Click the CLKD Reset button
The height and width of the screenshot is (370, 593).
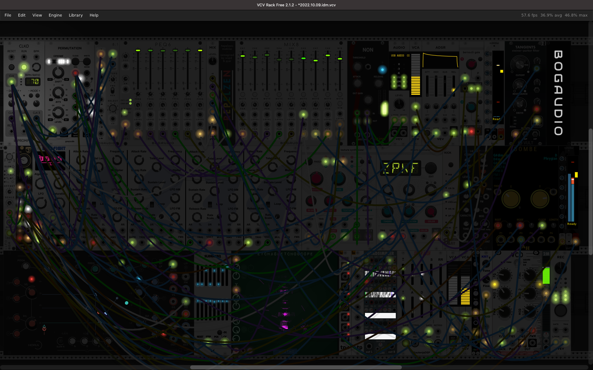coord(12,67)
